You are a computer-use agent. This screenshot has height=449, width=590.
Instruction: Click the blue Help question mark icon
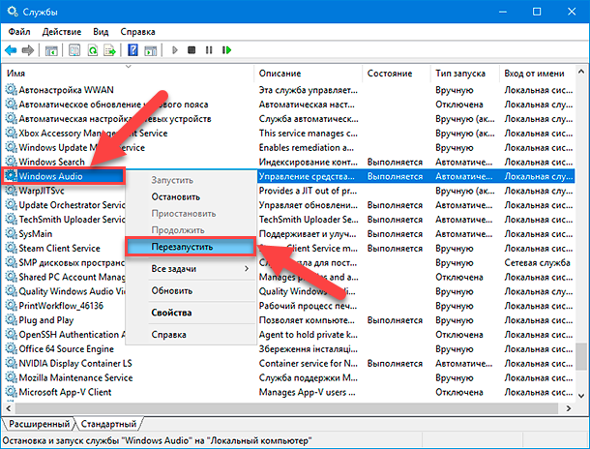click(133, 49)
